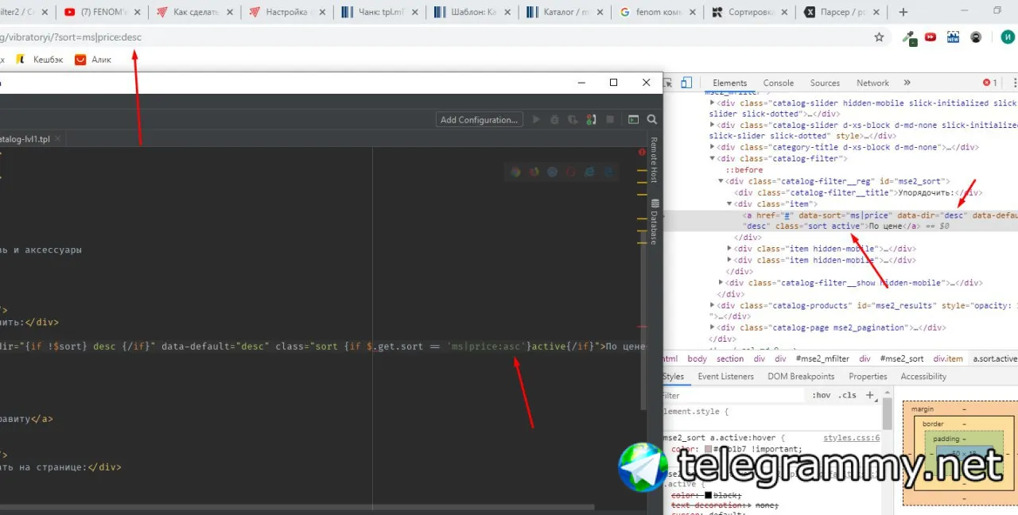1018x515 pixels.
Task: Click the DevTools red error counter
Action: [x=990, y=83]
